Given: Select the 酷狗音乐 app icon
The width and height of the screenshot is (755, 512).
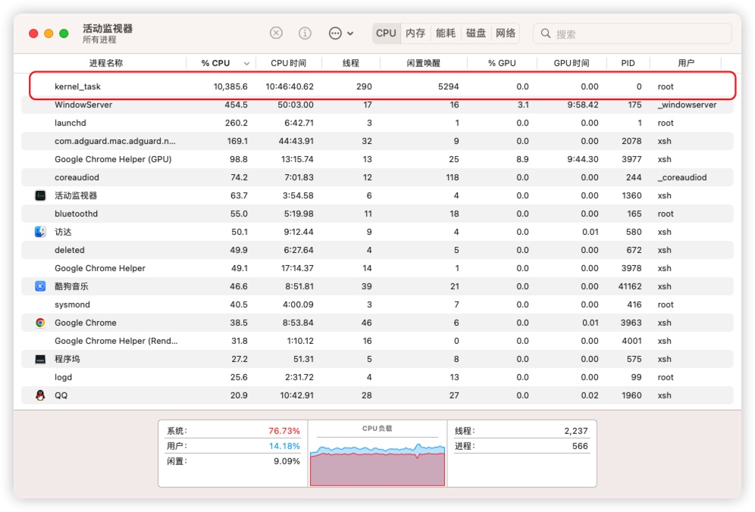Looking at the screenshot, I should click(40, 286).
